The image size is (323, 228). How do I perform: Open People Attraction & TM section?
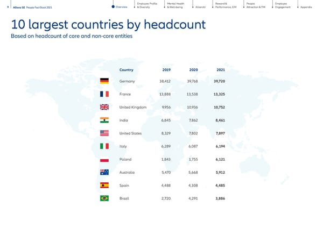[256, 5]
